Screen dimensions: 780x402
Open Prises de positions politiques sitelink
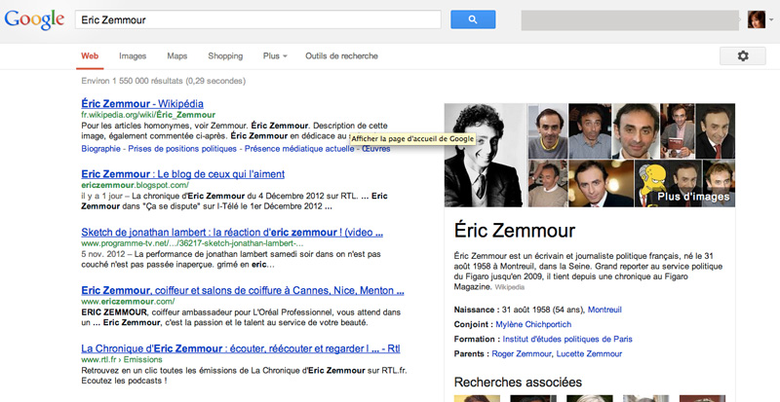pos(182,149)
